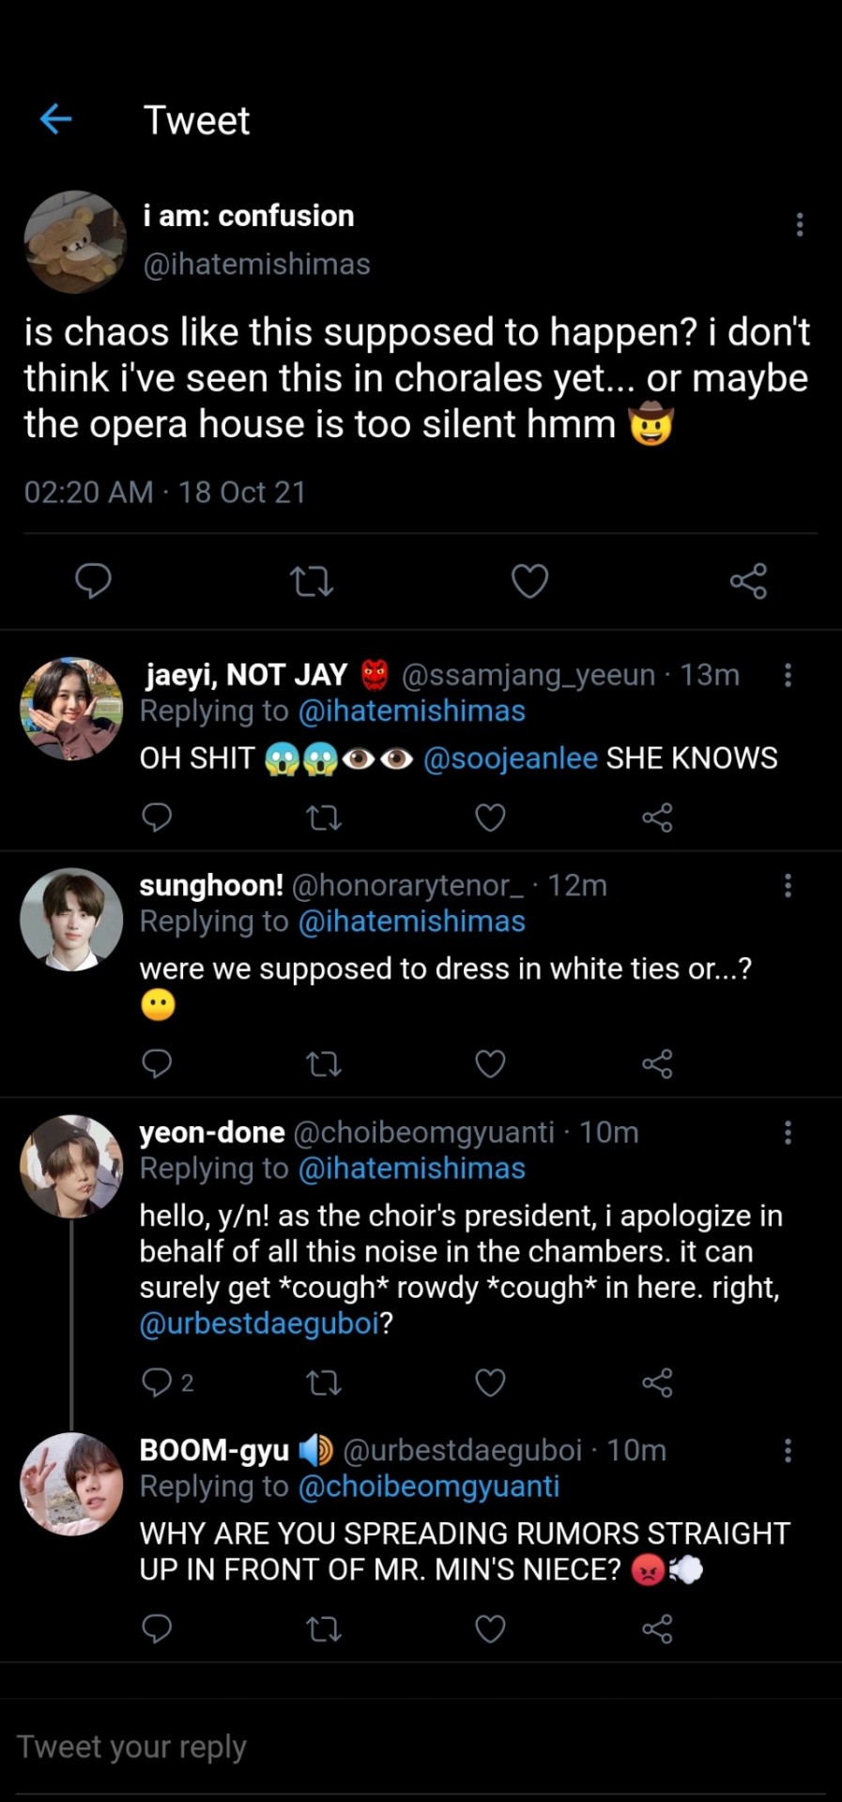Like jaeyi's OH SHIT reply

point(490,817)
